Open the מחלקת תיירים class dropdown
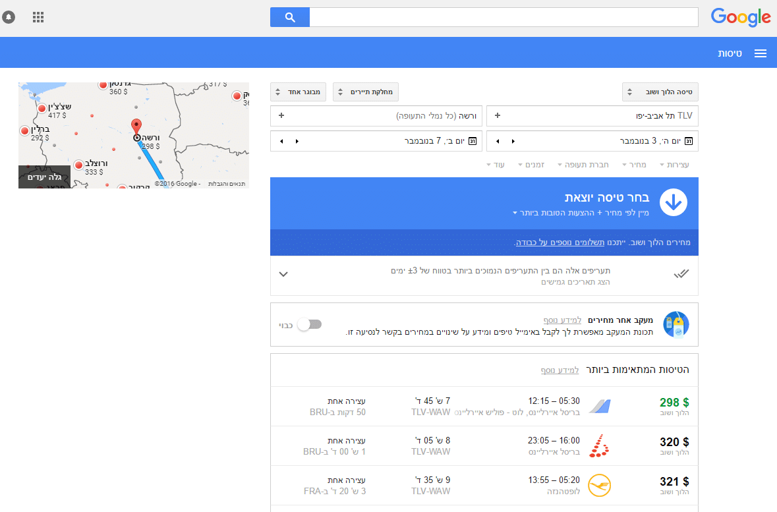Screen dimensions: 777x512 pos(366,92)
